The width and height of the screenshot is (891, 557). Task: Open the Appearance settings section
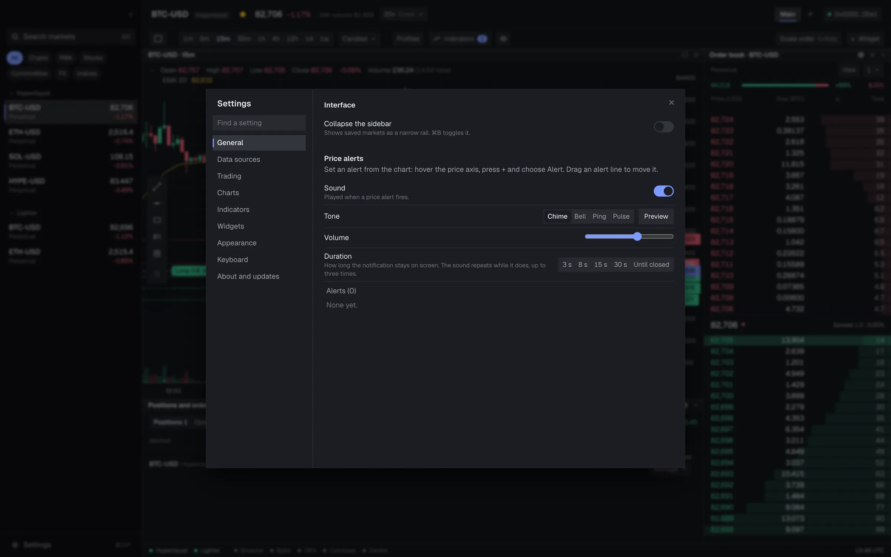pyautogui.click(x=259, y=243)
